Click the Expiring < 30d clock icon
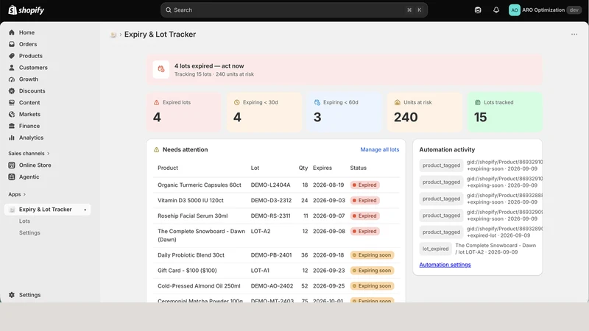Image resolution: width=589 pixels, height=331 pixels. point(236,102)
